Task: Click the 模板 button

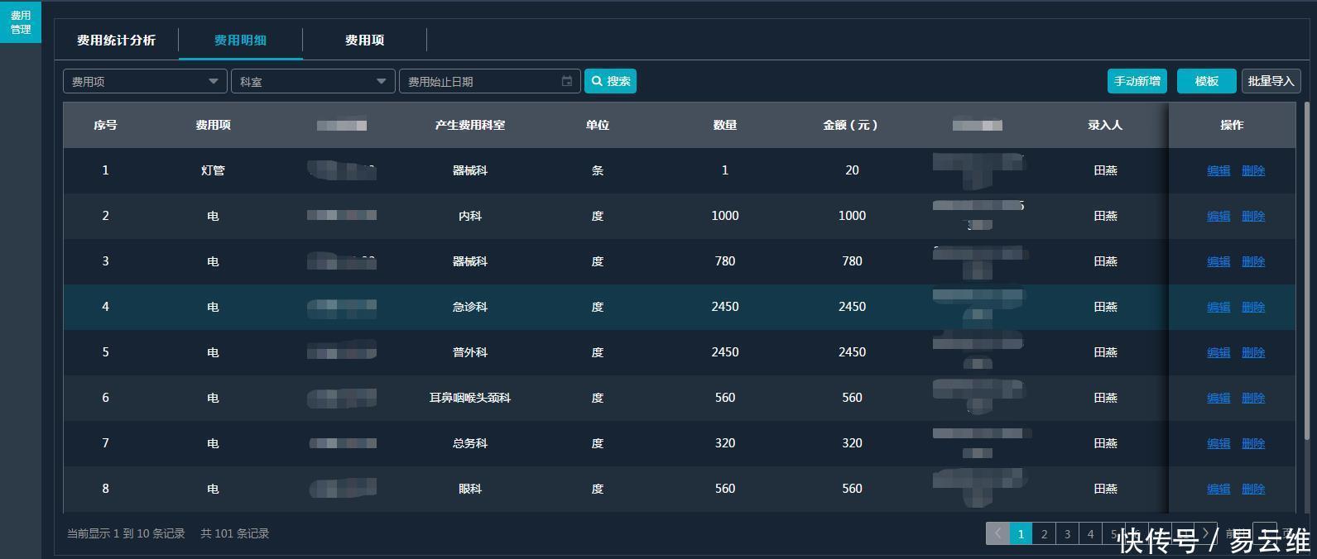Action: [1206, 81]
